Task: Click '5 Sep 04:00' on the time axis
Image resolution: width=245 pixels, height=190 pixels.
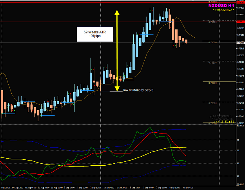Action: click(x=109, y=188)
